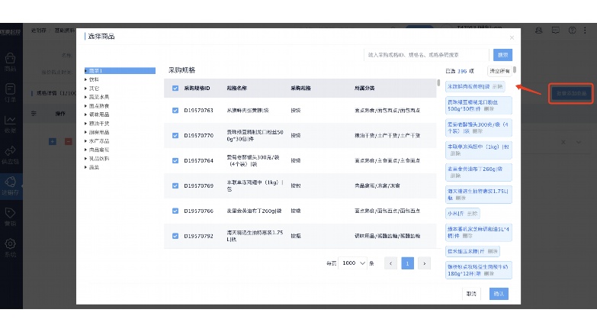The width and height of the screenshot is (597, 332).
Task: Expand the 其它 category tree node
Action: (x=86, y=89)
